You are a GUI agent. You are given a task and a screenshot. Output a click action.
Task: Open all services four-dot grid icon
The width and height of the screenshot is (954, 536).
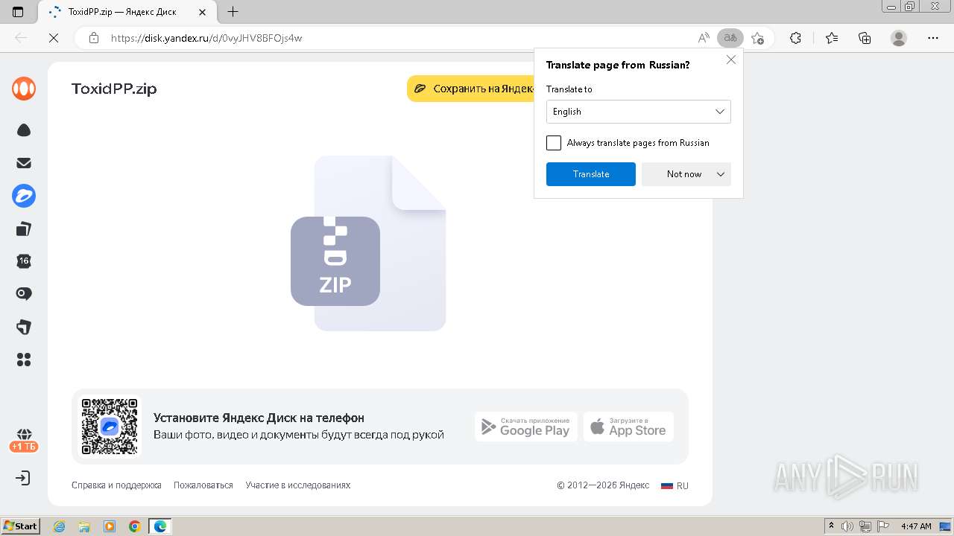coord(24,360)
